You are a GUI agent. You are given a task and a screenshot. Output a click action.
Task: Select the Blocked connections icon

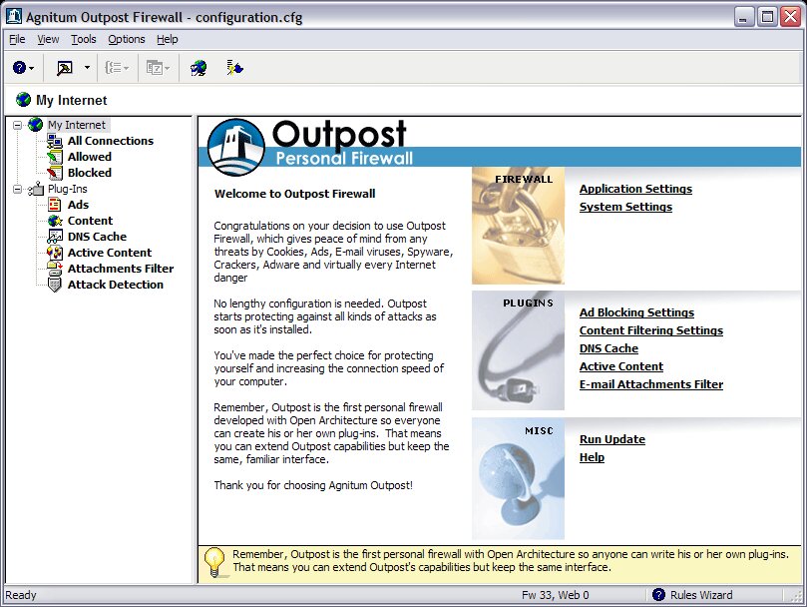point(55,173)
